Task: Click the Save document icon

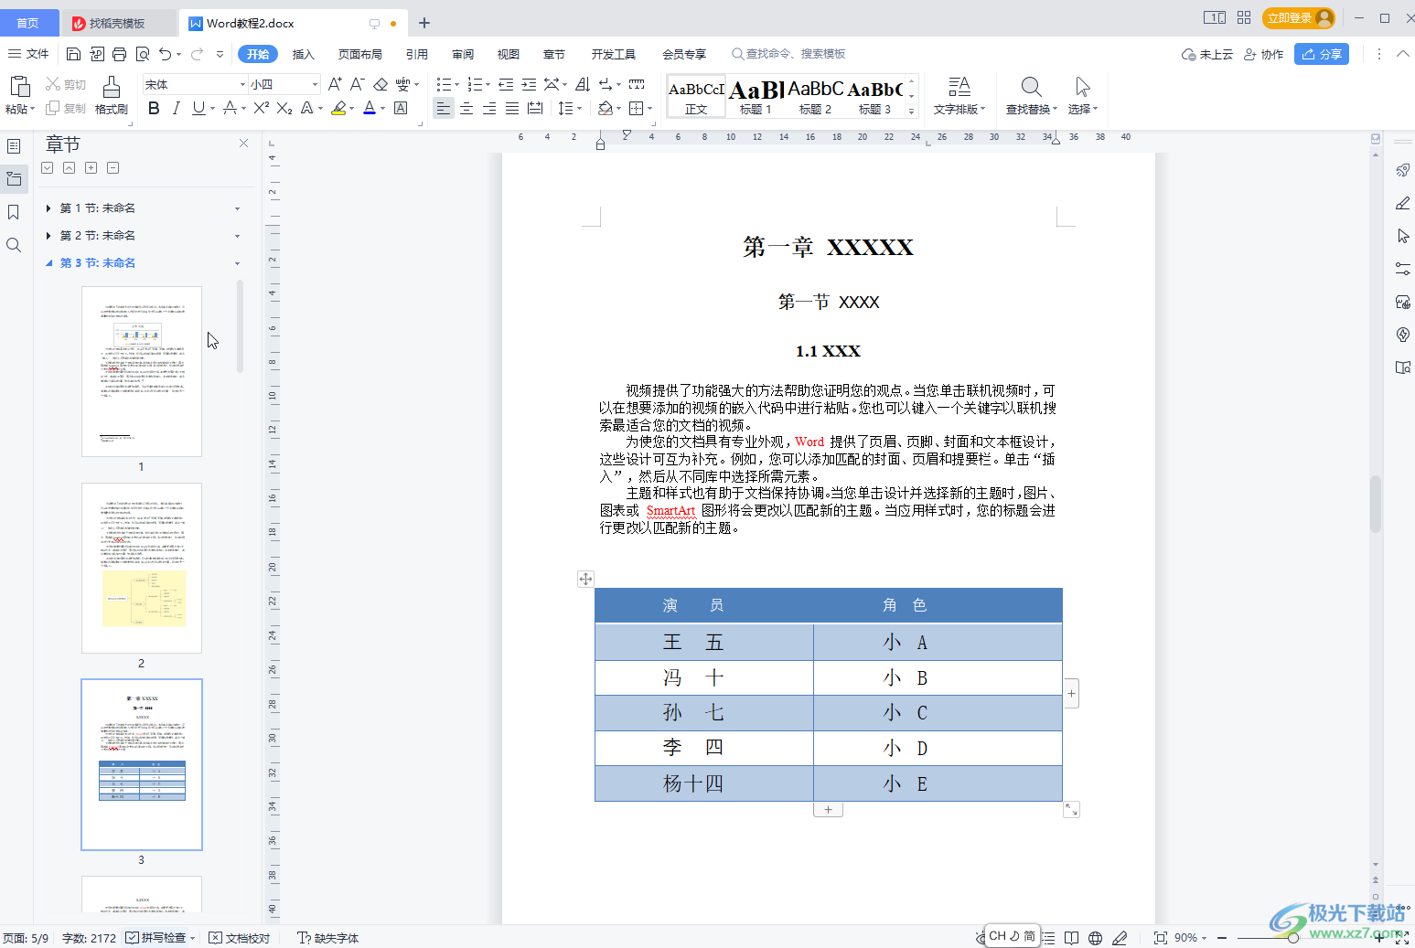Action: tap(74, 54)
